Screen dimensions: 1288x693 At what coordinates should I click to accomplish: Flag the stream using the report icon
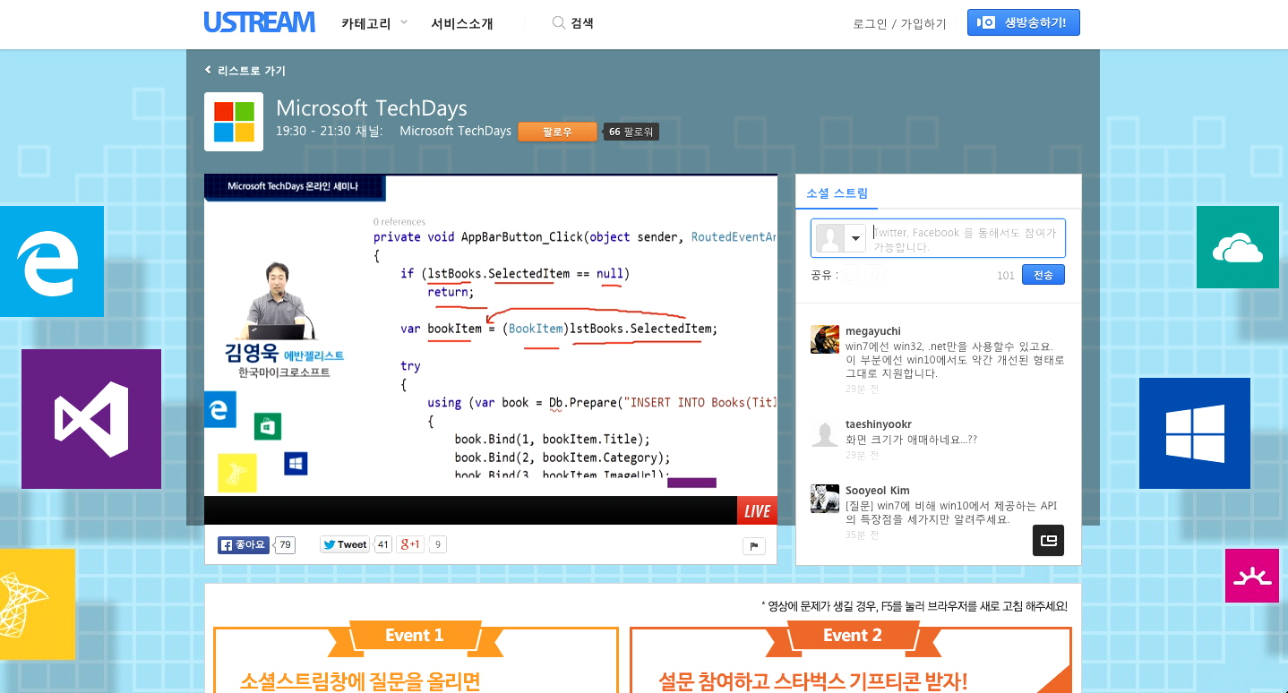point(753,545)
